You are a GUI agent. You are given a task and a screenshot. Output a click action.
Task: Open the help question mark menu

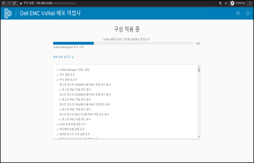click(x=248, y=13)
